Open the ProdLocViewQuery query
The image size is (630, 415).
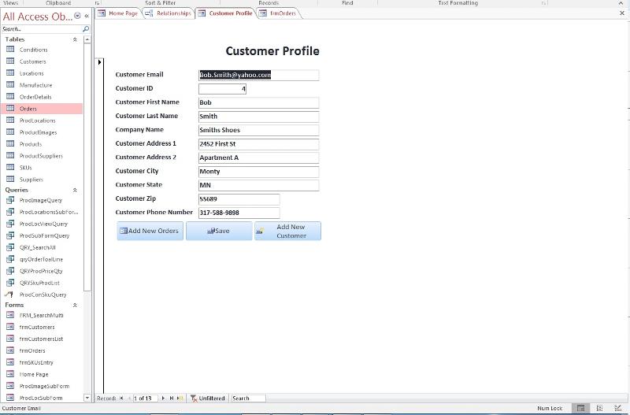click(43, 224)
